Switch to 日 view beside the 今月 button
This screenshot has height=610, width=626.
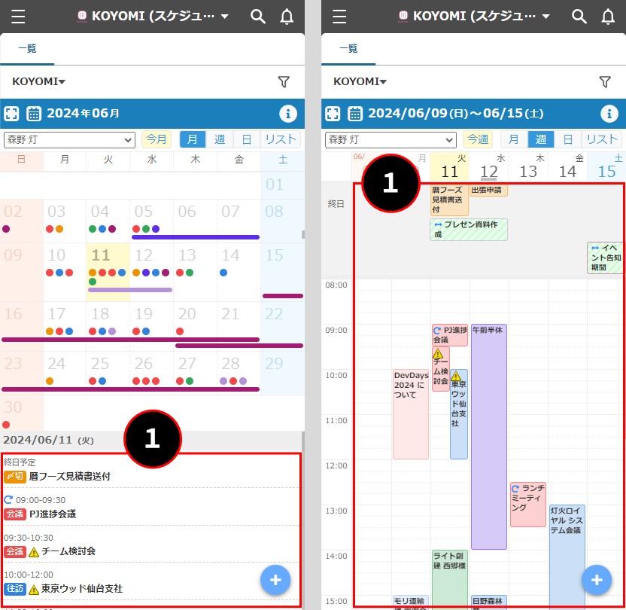pyautogui.click(x=247, y=139)
